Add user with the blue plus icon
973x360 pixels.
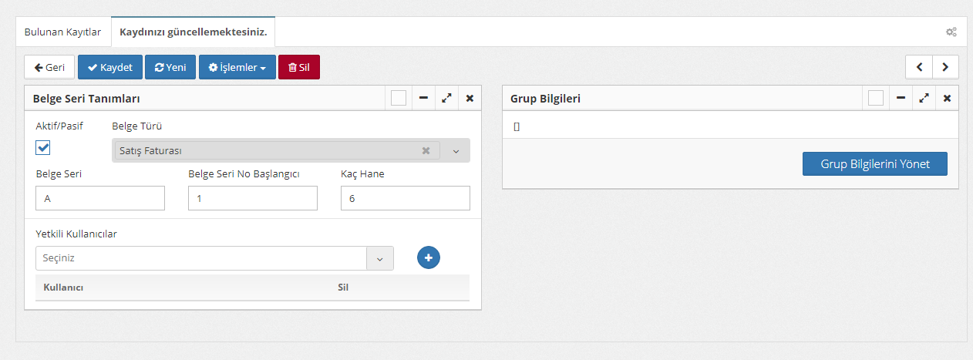[429, 258]
